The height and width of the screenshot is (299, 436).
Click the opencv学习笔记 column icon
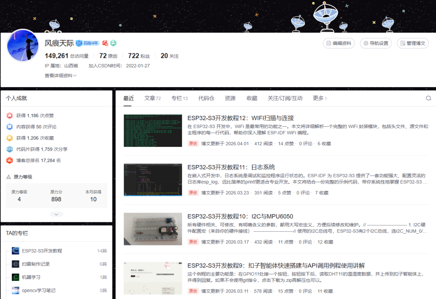pos(16,291)
